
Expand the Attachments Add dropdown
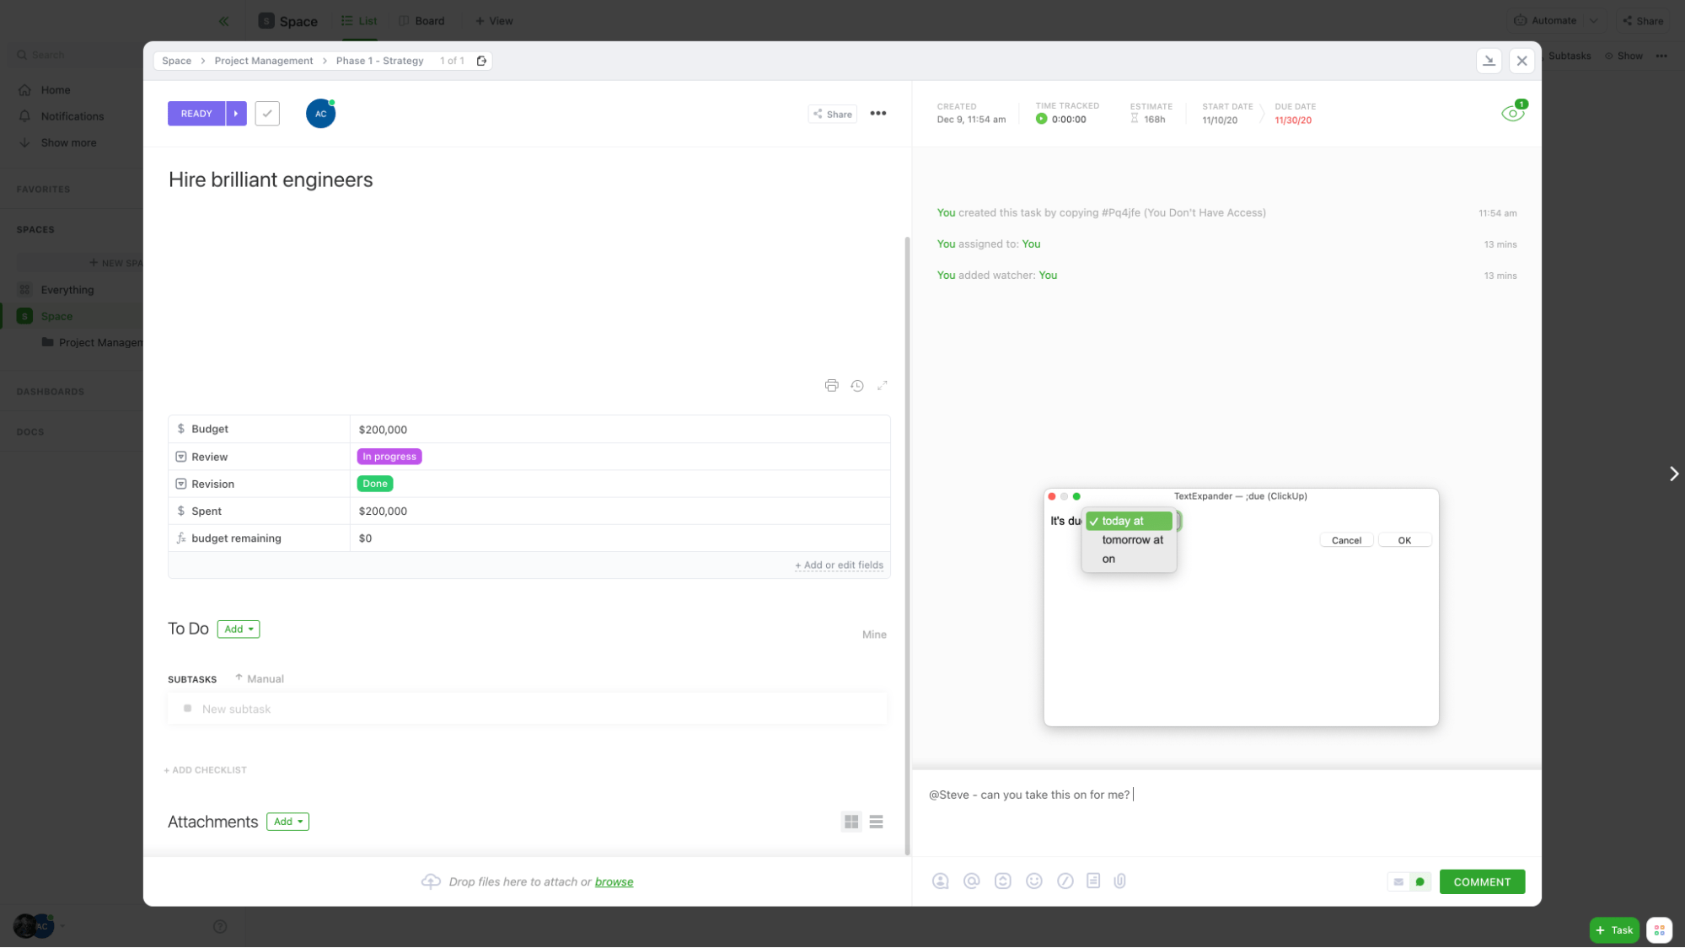pyautogui.click(x=287, y=822)
